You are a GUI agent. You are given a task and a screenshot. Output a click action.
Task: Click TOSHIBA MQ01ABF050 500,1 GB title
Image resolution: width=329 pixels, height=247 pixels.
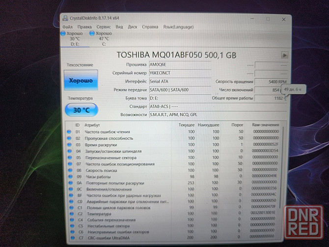point(176,55)
